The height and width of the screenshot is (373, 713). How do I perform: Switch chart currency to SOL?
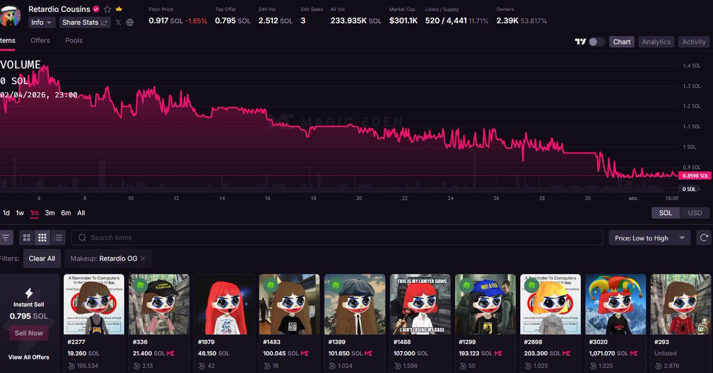pos(665,213)
